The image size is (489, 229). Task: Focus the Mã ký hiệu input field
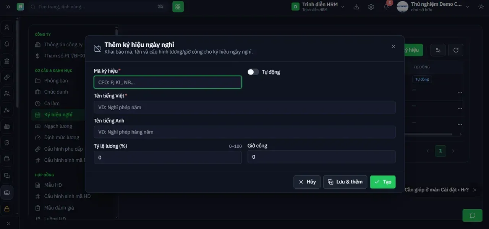168,82
